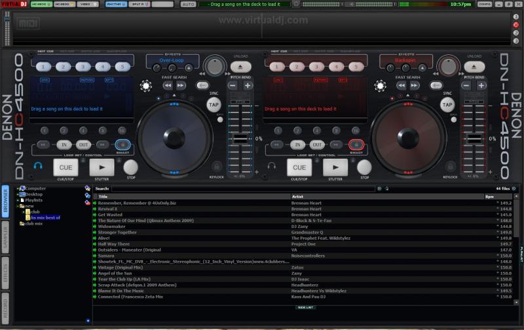Click left deck pitch bend minus
Viewport: 524px width, 330px height.
click(233, 86)
